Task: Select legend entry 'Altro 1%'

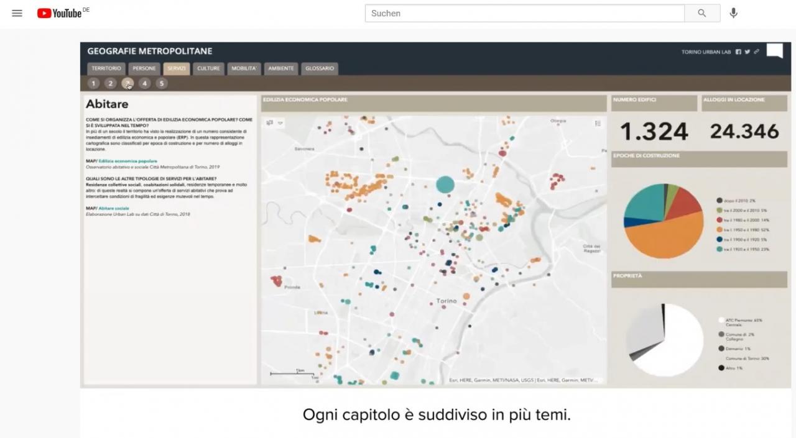Action: coord(730,368)
